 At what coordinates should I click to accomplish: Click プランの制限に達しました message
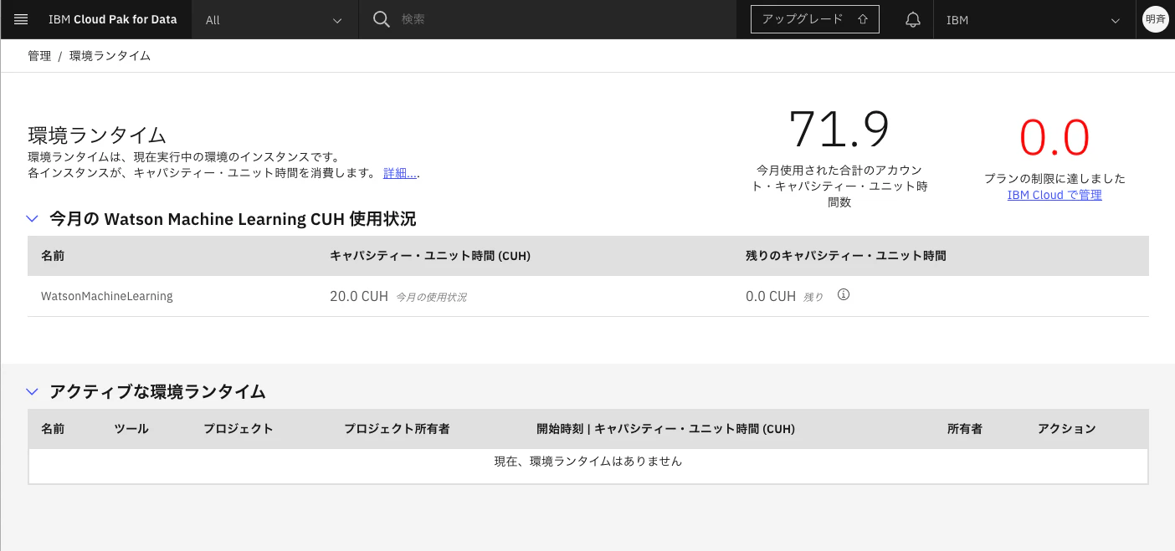(x=1054, y=178)
